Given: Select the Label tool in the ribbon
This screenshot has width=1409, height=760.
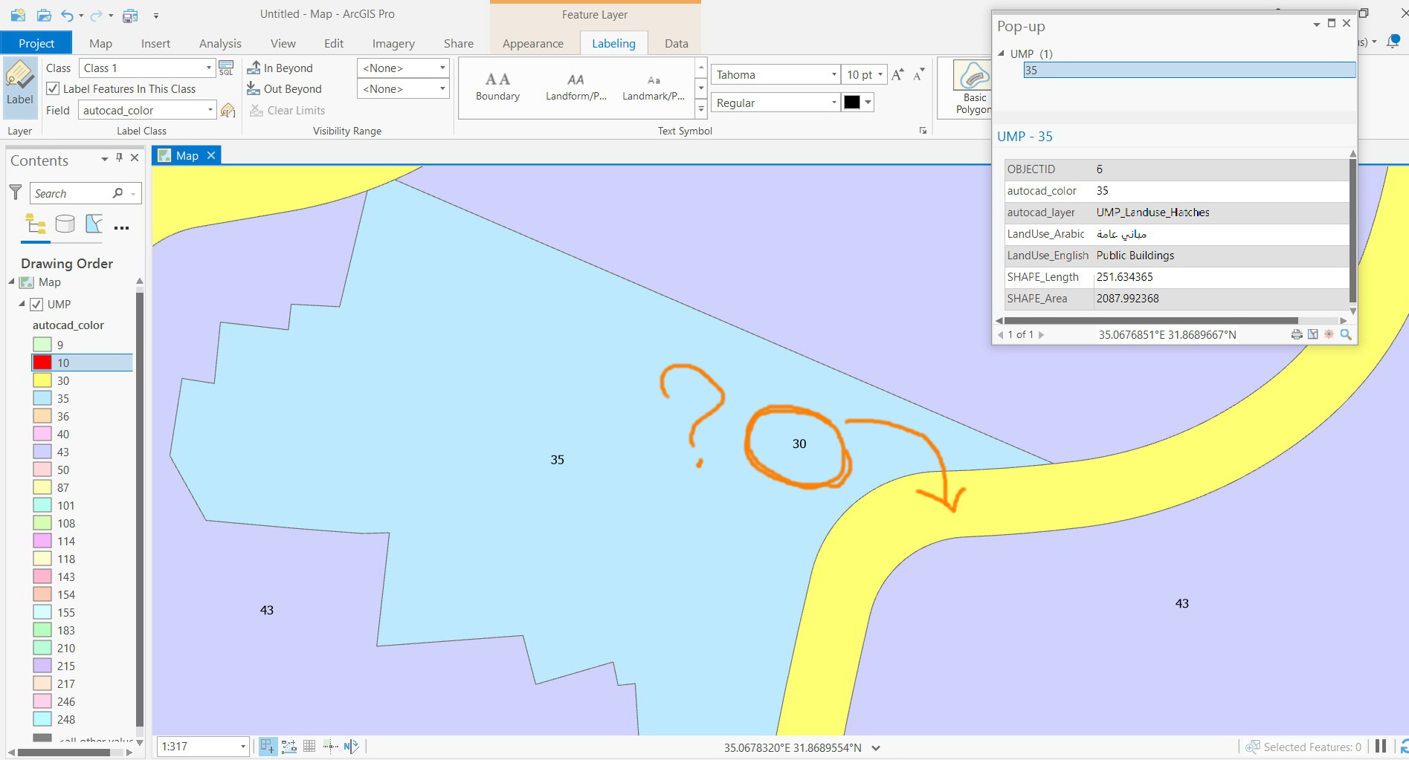Looking at the screenshot, I should [x=19, y=84].
